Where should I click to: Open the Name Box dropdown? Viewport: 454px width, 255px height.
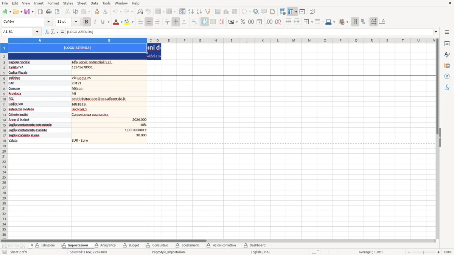(x=37, y=32)
